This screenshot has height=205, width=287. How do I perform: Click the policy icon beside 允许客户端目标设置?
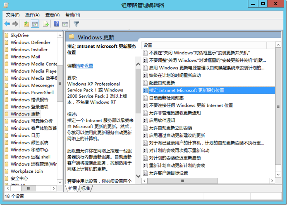(145, 173)
